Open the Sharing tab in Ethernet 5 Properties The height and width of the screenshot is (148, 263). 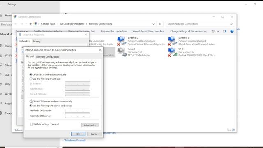click(36, 42)
